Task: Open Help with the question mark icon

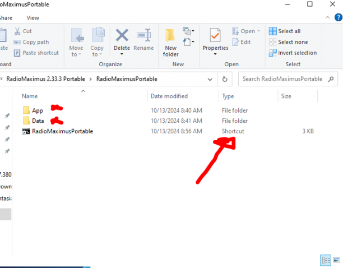Action: pos(339,17)
